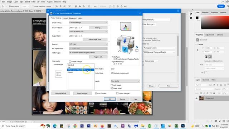Click the Document icon in Properties panel
Viewport: 229px width, 129px height.
click(x=198, y=40)
